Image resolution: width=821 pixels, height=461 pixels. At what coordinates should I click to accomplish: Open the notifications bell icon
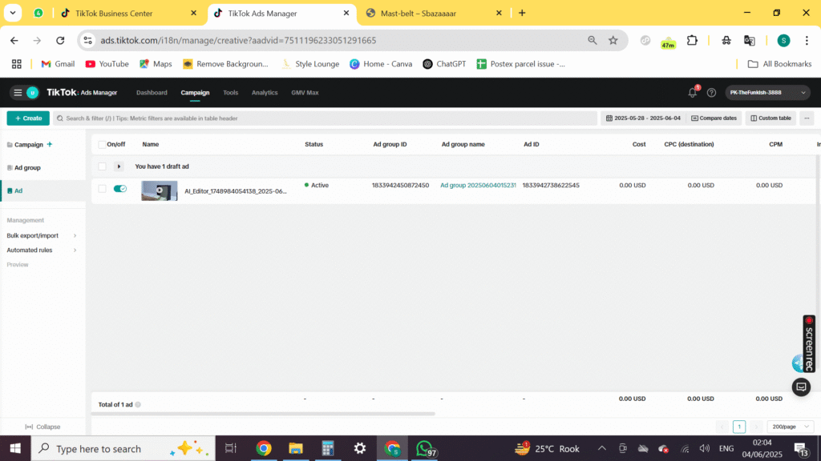pos(693,93)
